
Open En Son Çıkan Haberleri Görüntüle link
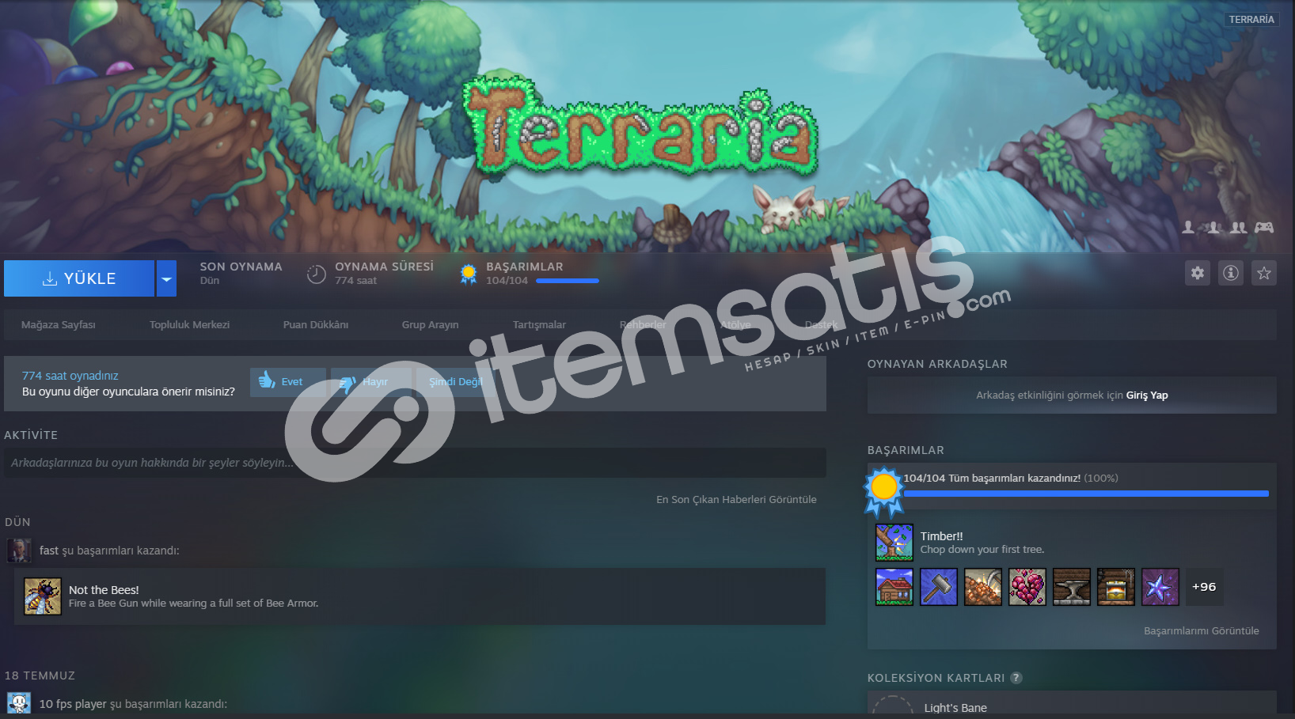(736, 500)
